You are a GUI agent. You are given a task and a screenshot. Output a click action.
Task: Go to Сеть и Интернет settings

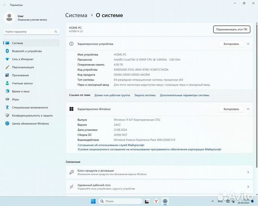click(x=31, y=59)
